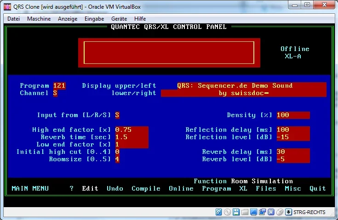The height and width of the screenshot is (220, 338).
Task: Minimize the VirtualBox window
Action: pyautogui.click(x=295, y=5)
